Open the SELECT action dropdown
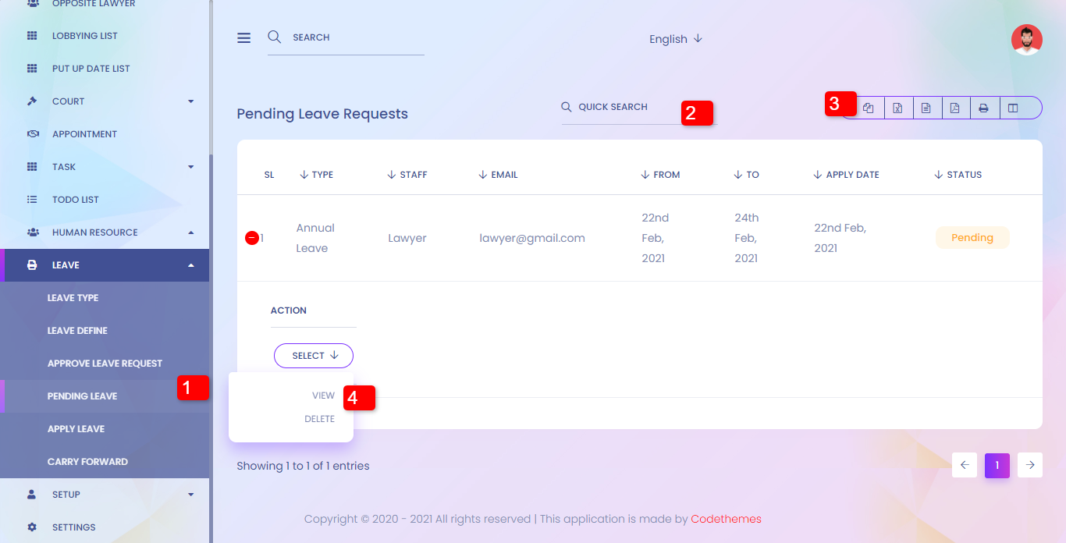1066x543 pixels. point(314,356)
